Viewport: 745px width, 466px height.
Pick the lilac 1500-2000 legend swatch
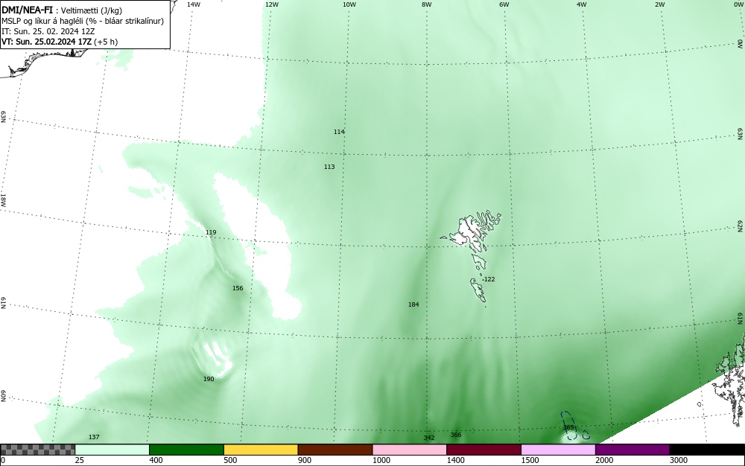[558, 450]
